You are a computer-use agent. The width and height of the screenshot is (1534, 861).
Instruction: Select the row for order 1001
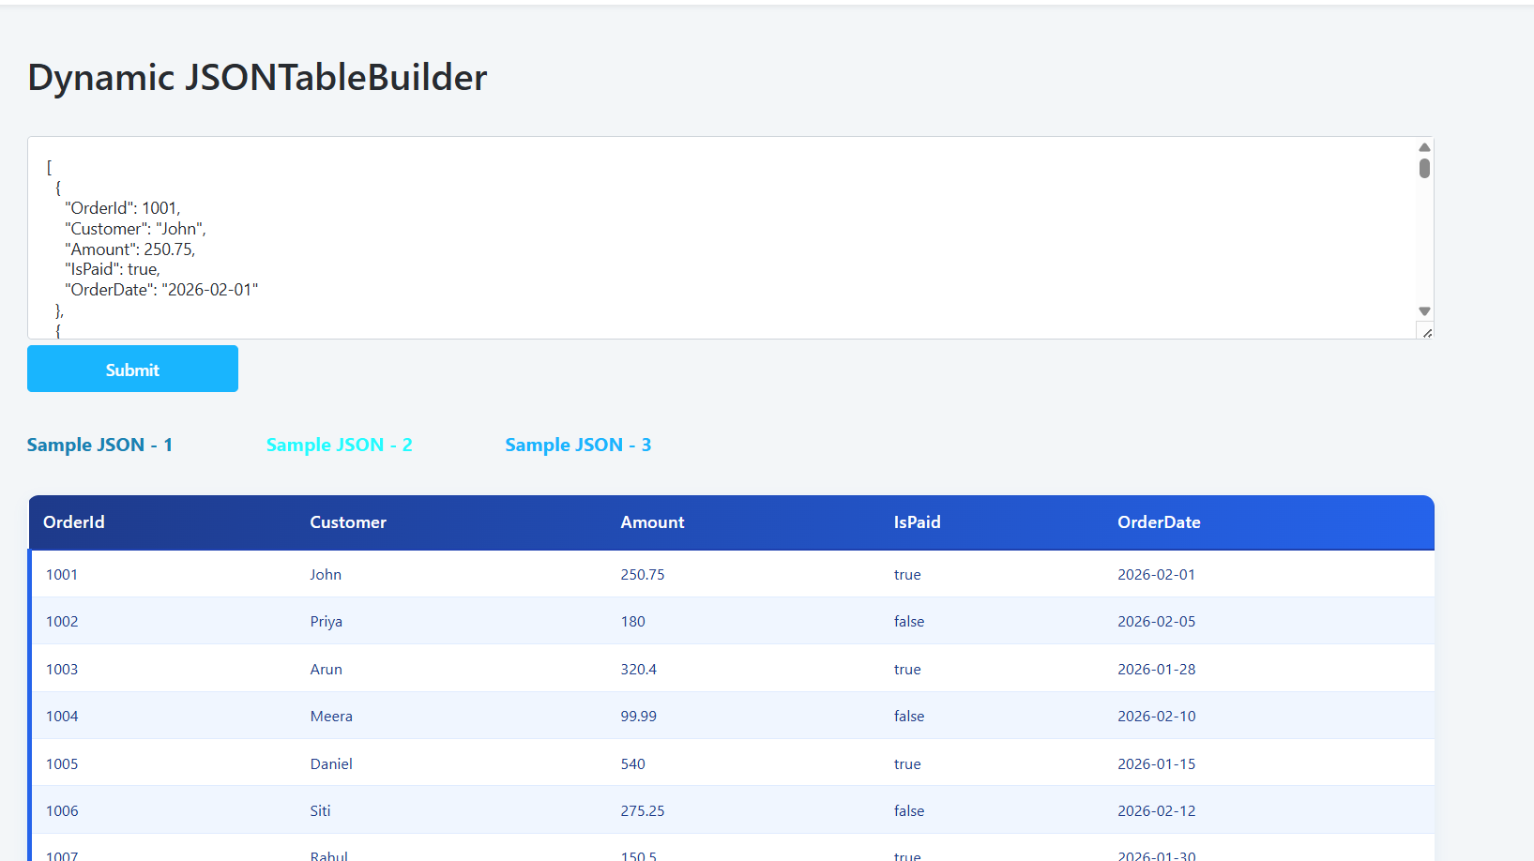[732, 574]
